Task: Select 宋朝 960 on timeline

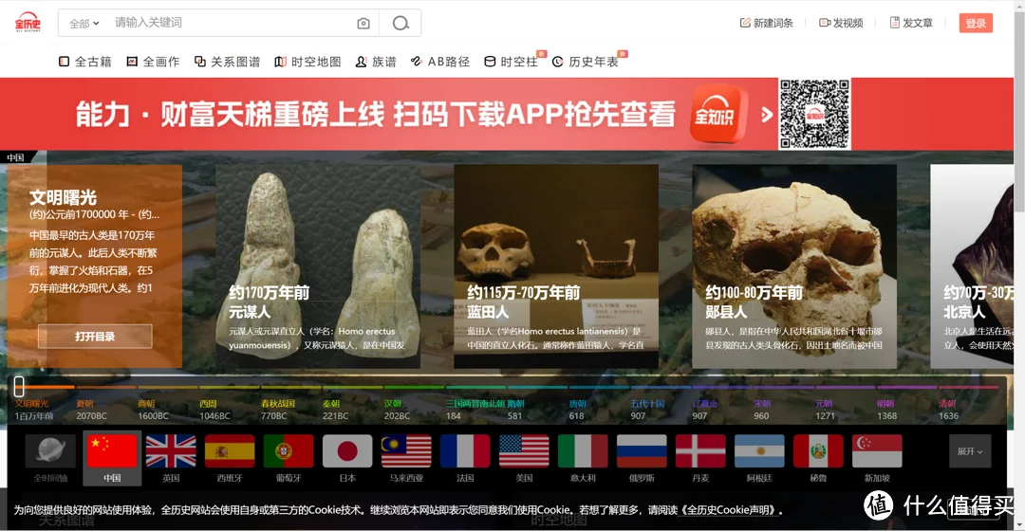Action: (761, 410)
